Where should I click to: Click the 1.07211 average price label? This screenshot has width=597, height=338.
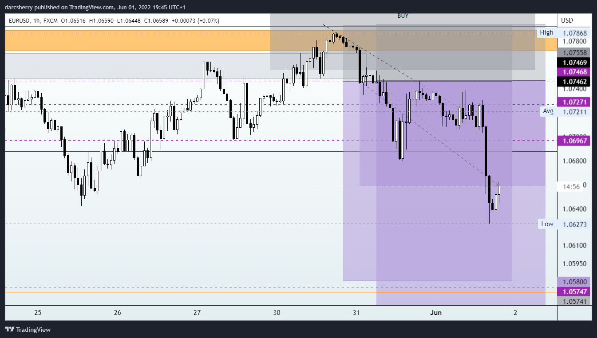click(574, 112)
